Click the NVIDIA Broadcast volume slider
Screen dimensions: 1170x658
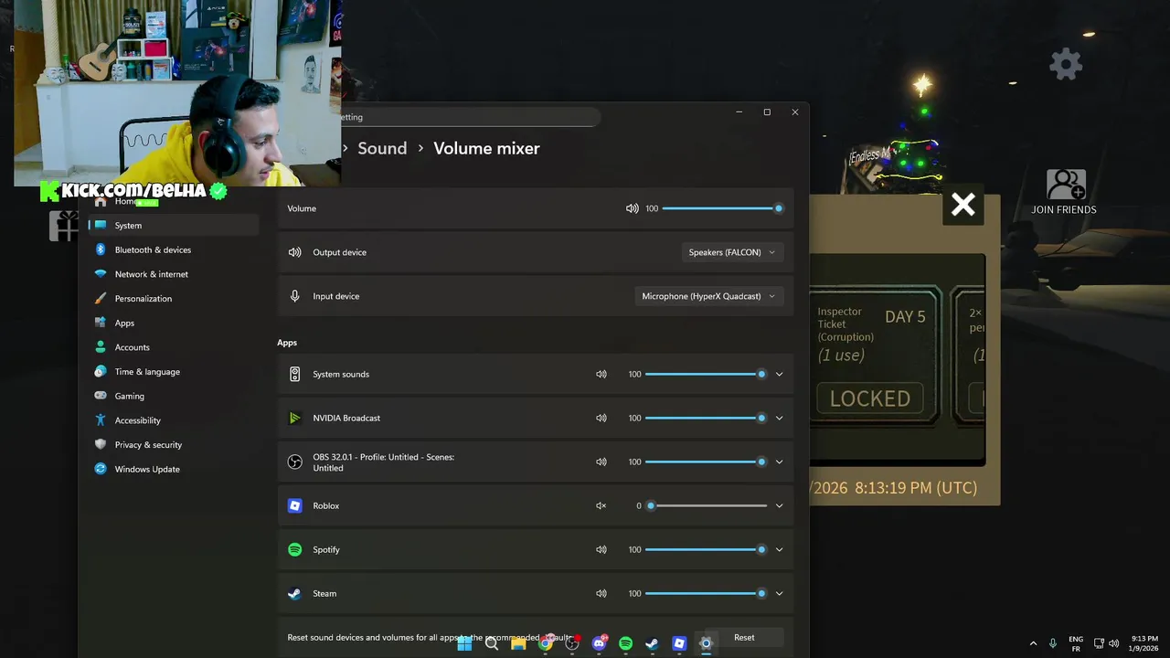(x=706, y=418)
